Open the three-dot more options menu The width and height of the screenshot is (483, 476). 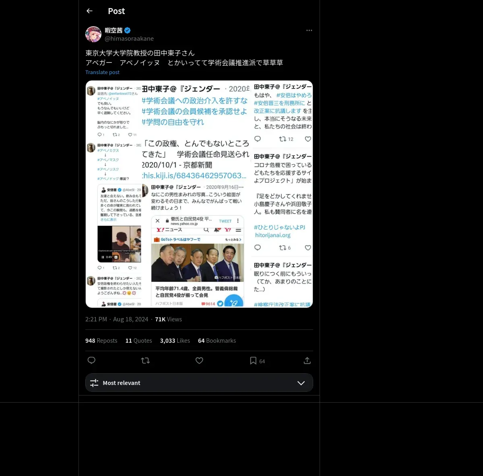pyautogui.click(x=309, y=30)
